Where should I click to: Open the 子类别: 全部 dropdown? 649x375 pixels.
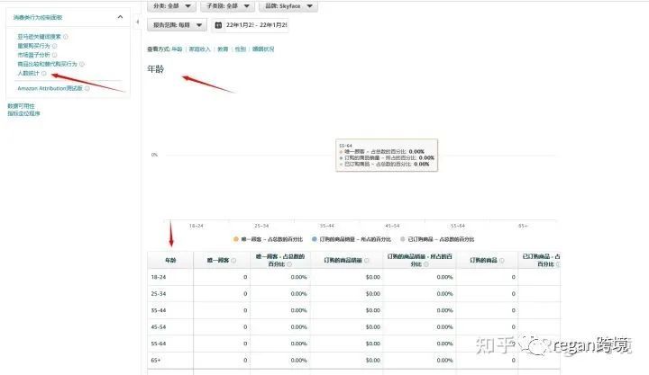pos(227,6)
